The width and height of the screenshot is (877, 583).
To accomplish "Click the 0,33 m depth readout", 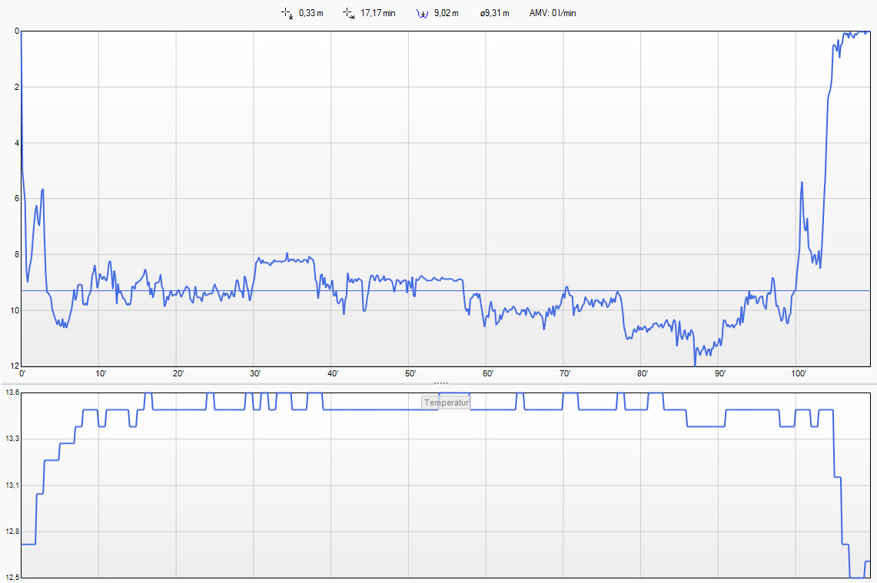I will (311, 13).
